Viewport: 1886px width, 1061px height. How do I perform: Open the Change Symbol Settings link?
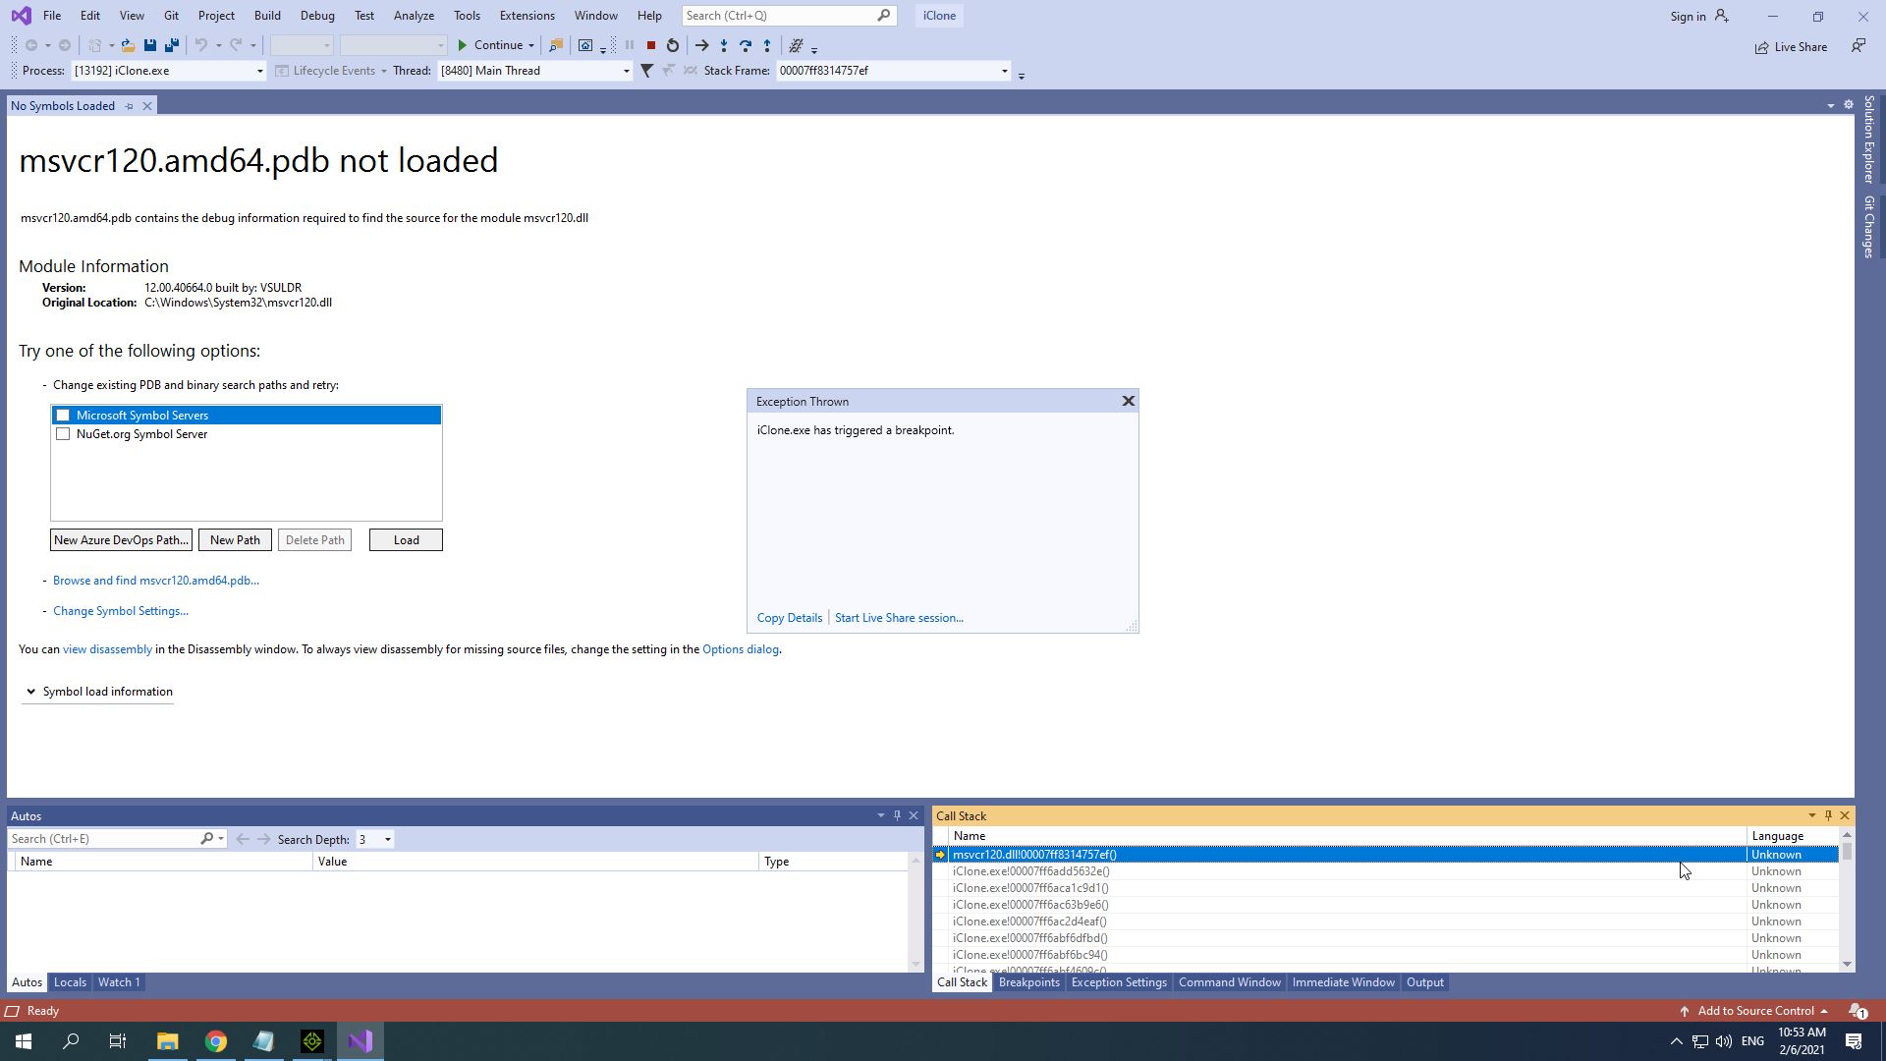(x=121, y=611)
